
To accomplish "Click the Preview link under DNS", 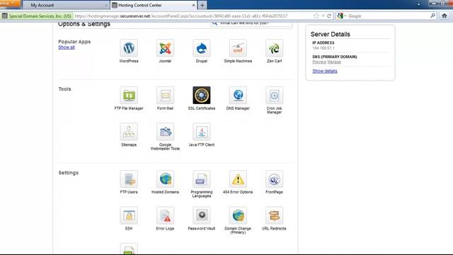I will (319, 62).
